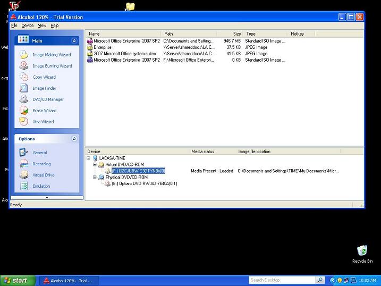Open the Device menu
Viewport: 381px width, 286px height.
tap(28, 26)
